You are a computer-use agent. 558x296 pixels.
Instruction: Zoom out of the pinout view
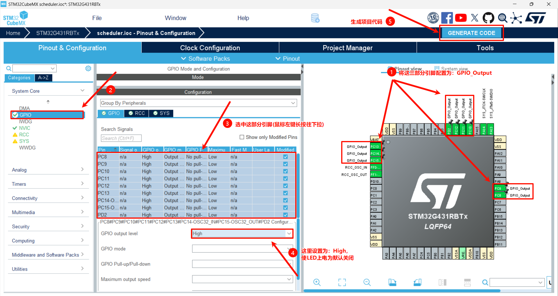(367, 282)
